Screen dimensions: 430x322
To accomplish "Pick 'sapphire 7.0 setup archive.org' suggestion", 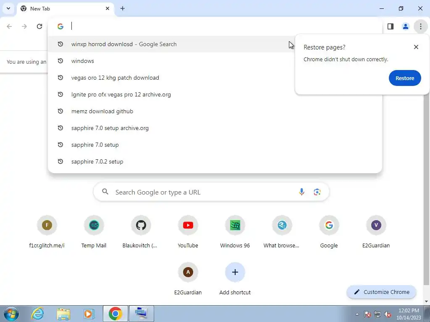I will click(x=215, y=128).
